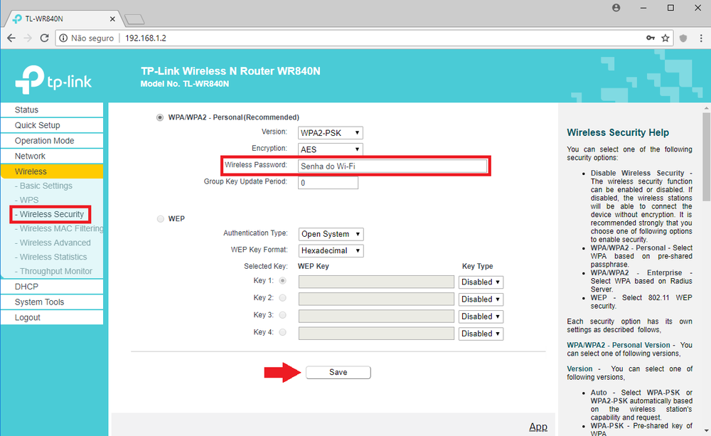This screenshot has width=711, height=436.
Task: Open Wireless Statistics submenu
Action: click(x=50, y=257)
